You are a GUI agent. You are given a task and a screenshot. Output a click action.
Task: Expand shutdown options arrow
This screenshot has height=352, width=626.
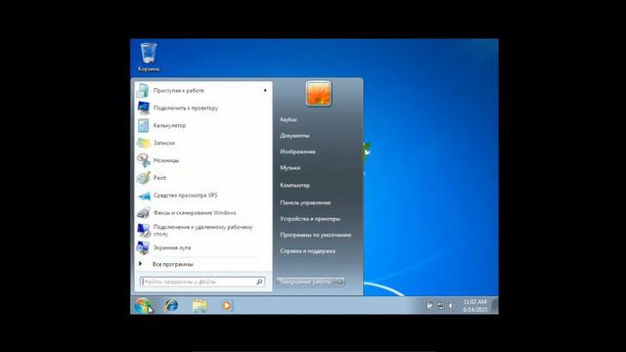click(x=339, y=282)
